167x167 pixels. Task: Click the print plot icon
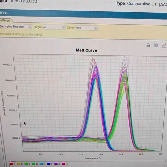[148, 45]
